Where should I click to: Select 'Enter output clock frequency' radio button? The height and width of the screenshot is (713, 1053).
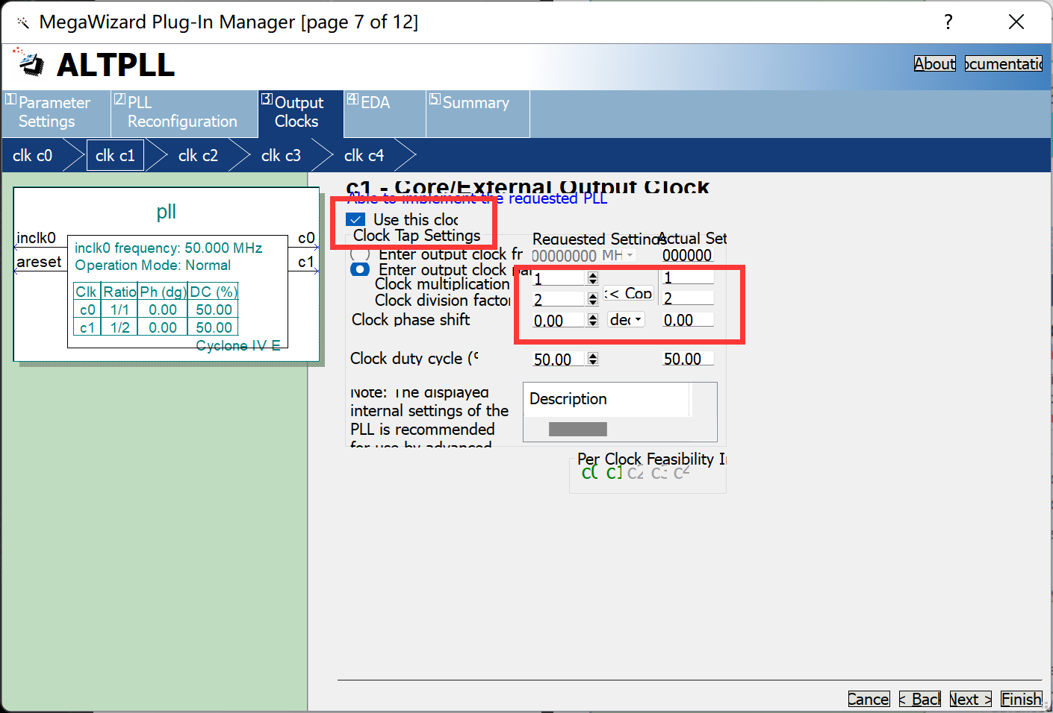tap(360, 254)
